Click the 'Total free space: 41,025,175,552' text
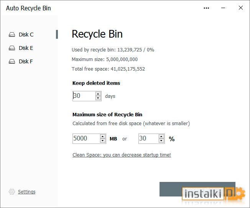This screenshot has height=208, width=250. (x=108, y=69)
